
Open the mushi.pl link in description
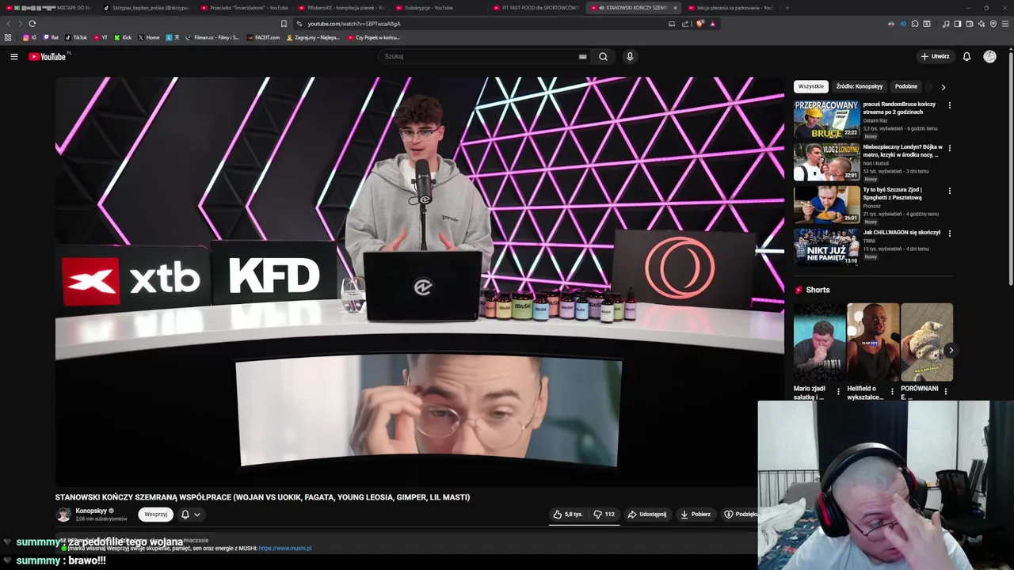point(284,548)
